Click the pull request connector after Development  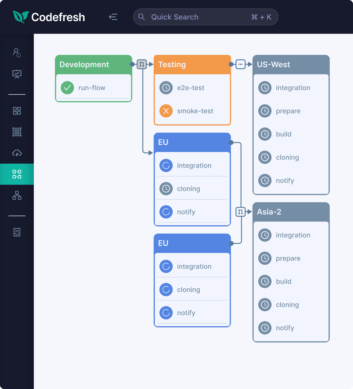pyautogui.click(x=142, y=64)
